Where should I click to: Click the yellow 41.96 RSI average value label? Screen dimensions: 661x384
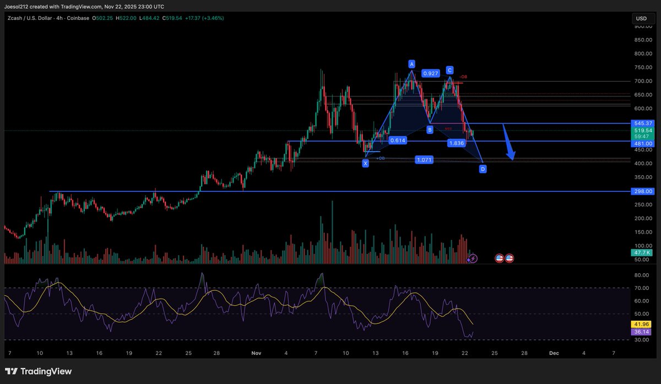click(x=641, y=324)
